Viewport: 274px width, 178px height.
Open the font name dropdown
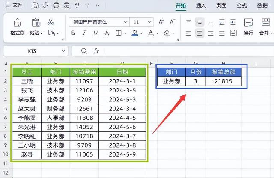pos(125,22)
